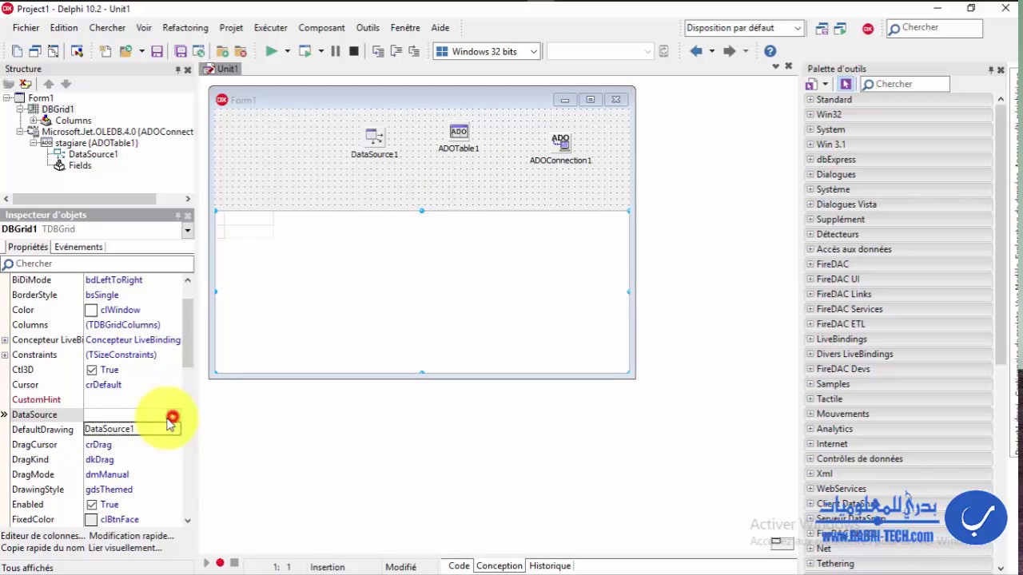The width and height of the screenshot is (1023, 575).
Task: Open the Disposition par défaut dropdown
Action: pos(798,28)
